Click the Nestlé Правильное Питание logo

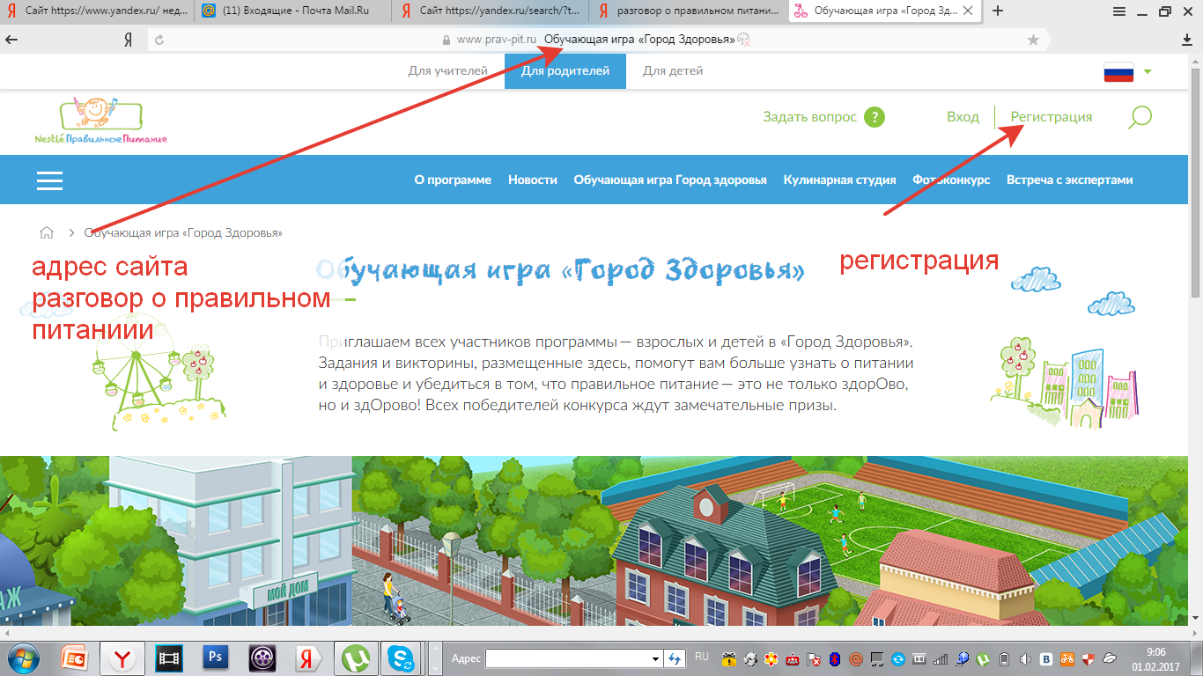point(100,121)
